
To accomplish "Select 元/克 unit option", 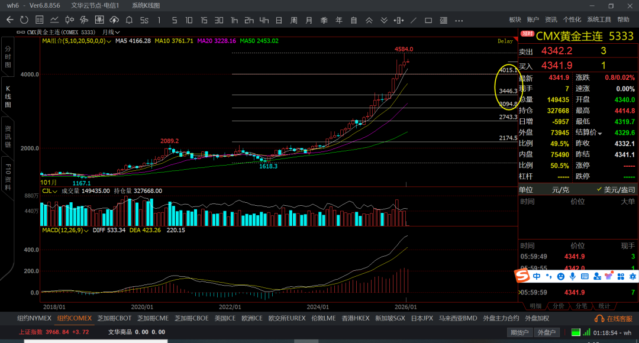I will tap(560, 190).
